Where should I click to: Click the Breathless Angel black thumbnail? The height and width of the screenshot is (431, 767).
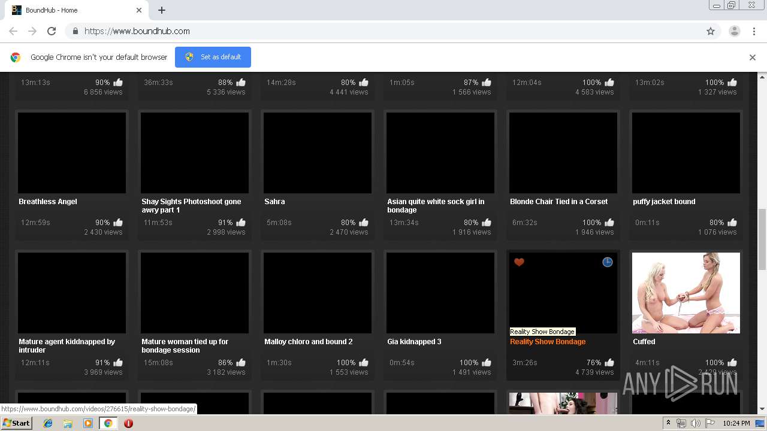(72, 153)
